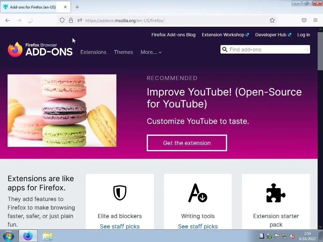Screen dimensions: 323x242
Task: Click the Extension starter pack text
Action: (276, 220)
